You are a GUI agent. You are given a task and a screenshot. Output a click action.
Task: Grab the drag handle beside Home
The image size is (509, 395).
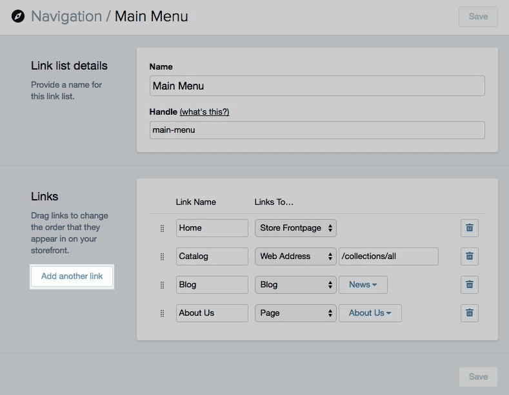coord(162,228)
